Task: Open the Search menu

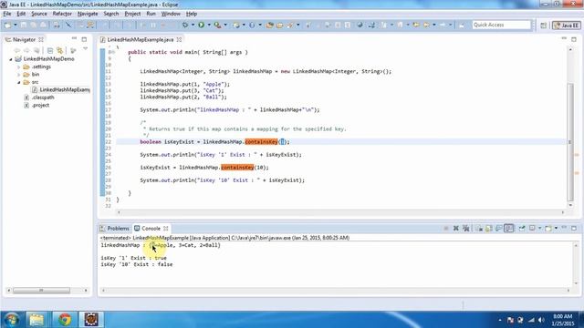Action: coord(111,14)
